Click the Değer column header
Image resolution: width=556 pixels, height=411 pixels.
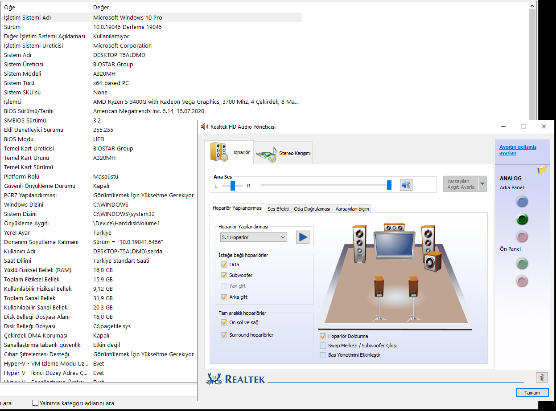click(x=196, y=7)
